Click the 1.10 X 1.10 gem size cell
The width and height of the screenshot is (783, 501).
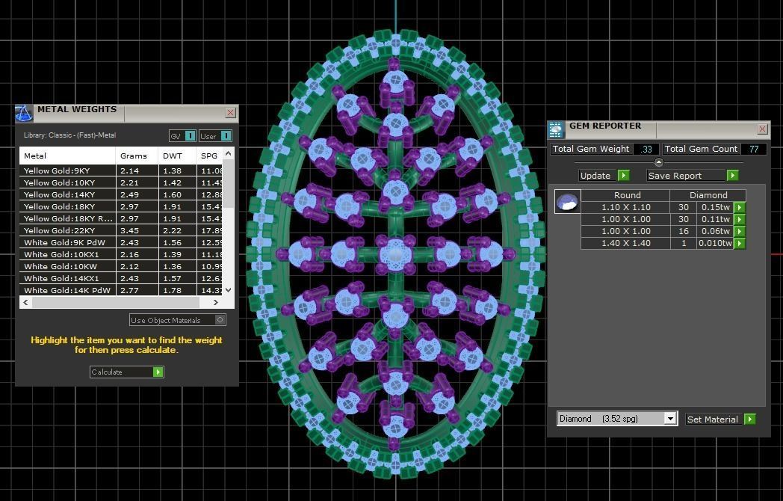pyautogui.click(x=625, y=207)
